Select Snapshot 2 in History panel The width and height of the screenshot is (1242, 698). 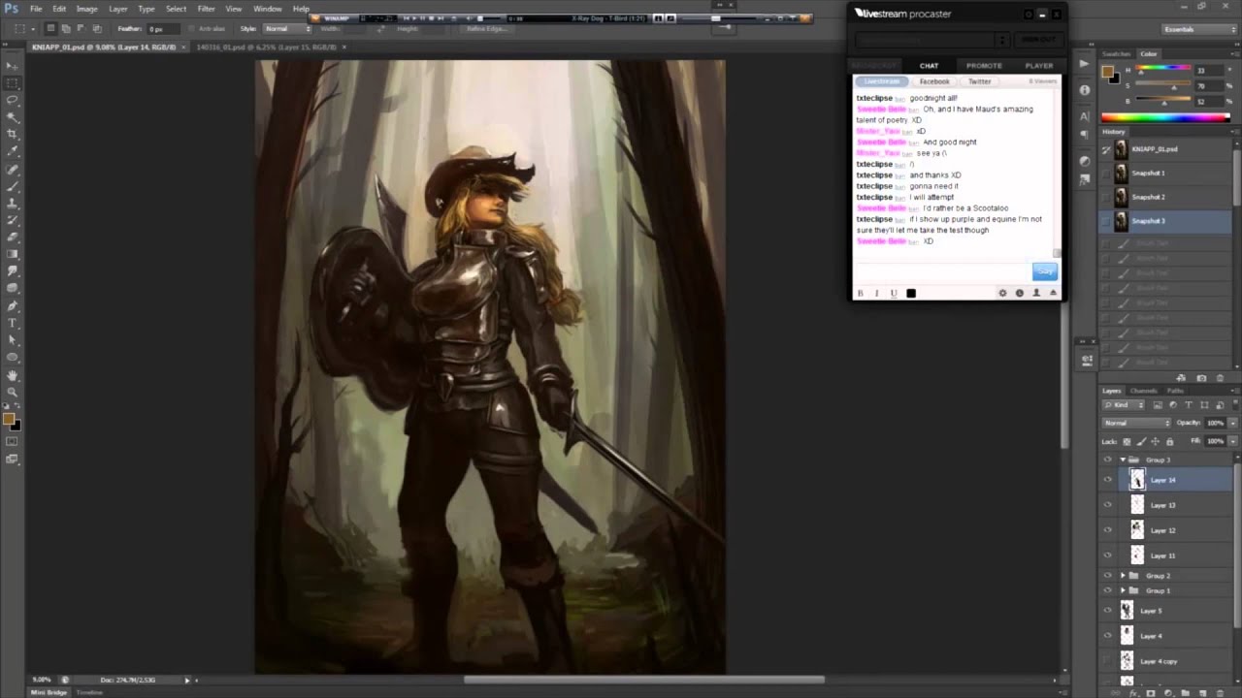click(x=1148, y=197)
